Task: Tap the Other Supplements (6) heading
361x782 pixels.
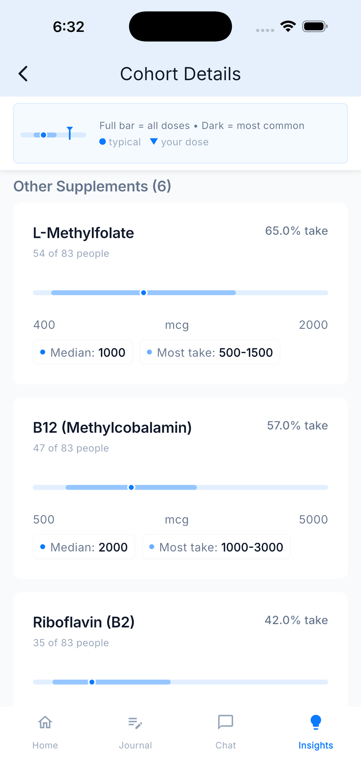Action: click(x=92, y=186)
